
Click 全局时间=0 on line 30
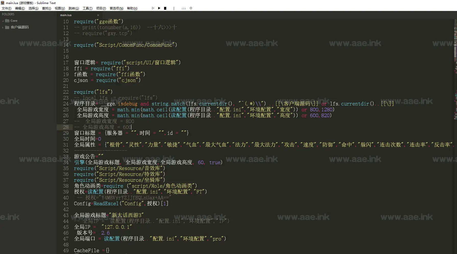[x=88, y=139]
